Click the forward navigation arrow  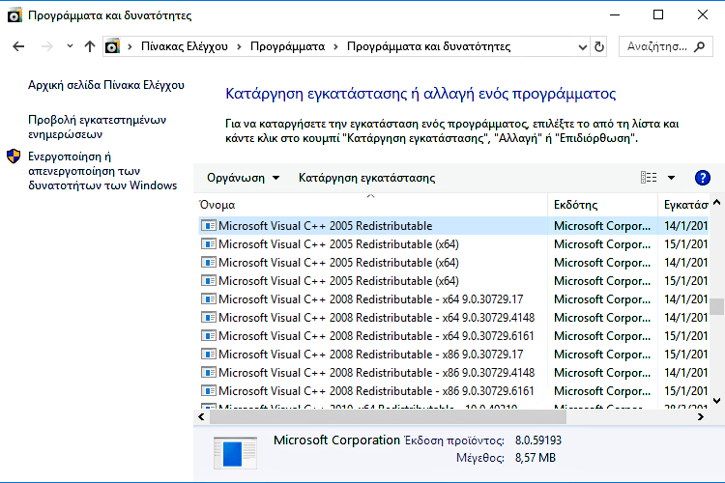(46, 46)
